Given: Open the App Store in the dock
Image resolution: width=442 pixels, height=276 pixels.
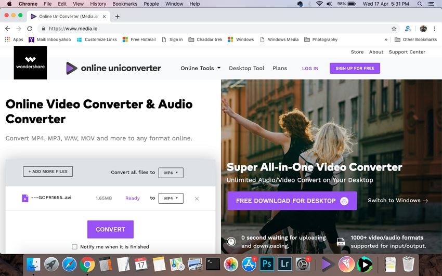Looking at the screenshot, I should click(x=249, y=264).
